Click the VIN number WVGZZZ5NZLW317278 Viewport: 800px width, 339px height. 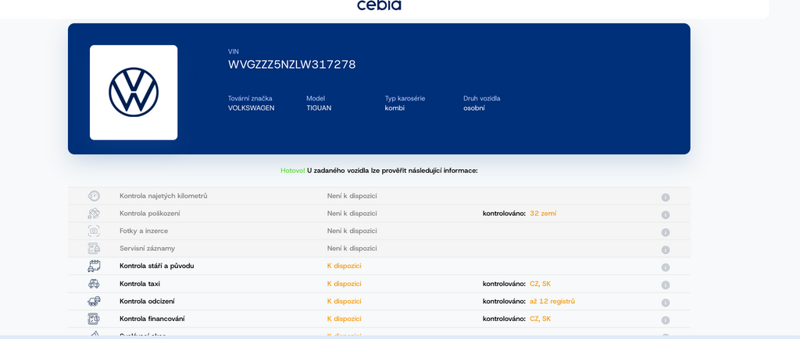pyautogui.click(x=291, y=65)
